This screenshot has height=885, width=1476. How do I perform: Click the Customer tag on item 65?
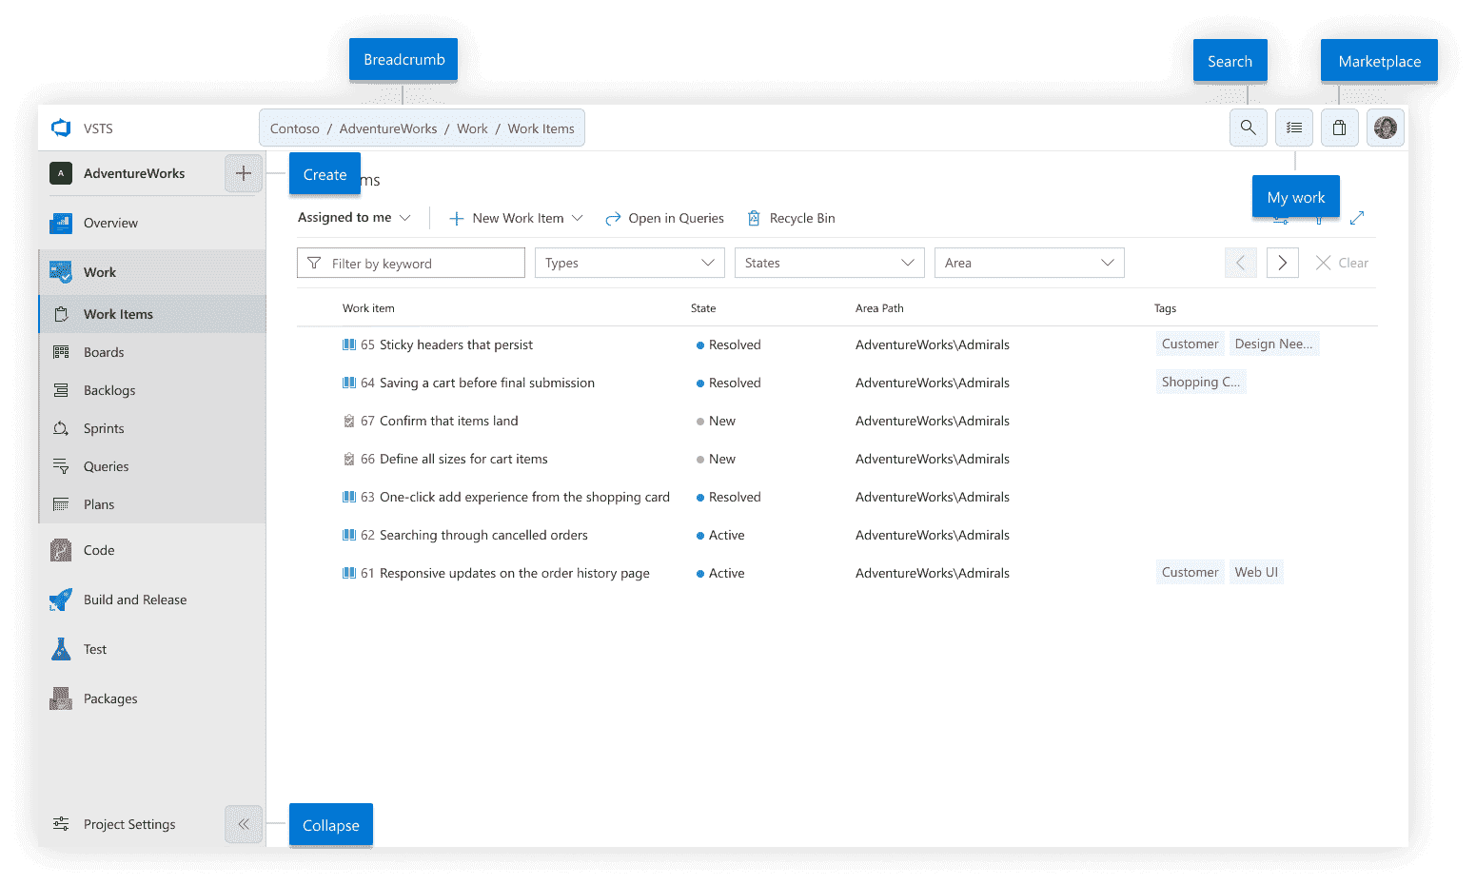click(1190, 344)
